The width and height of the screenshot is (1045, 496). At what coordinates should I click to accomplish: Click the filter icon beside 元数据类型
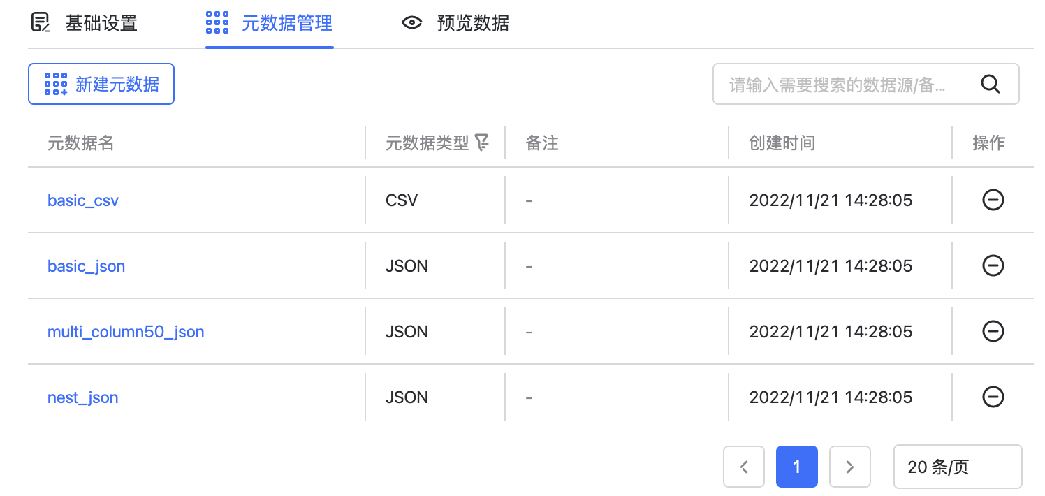[x=481, y=143]
